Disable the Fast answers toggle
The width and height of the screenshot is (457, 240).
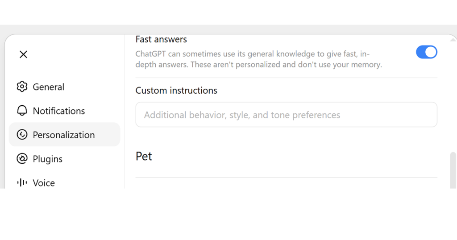426,52
